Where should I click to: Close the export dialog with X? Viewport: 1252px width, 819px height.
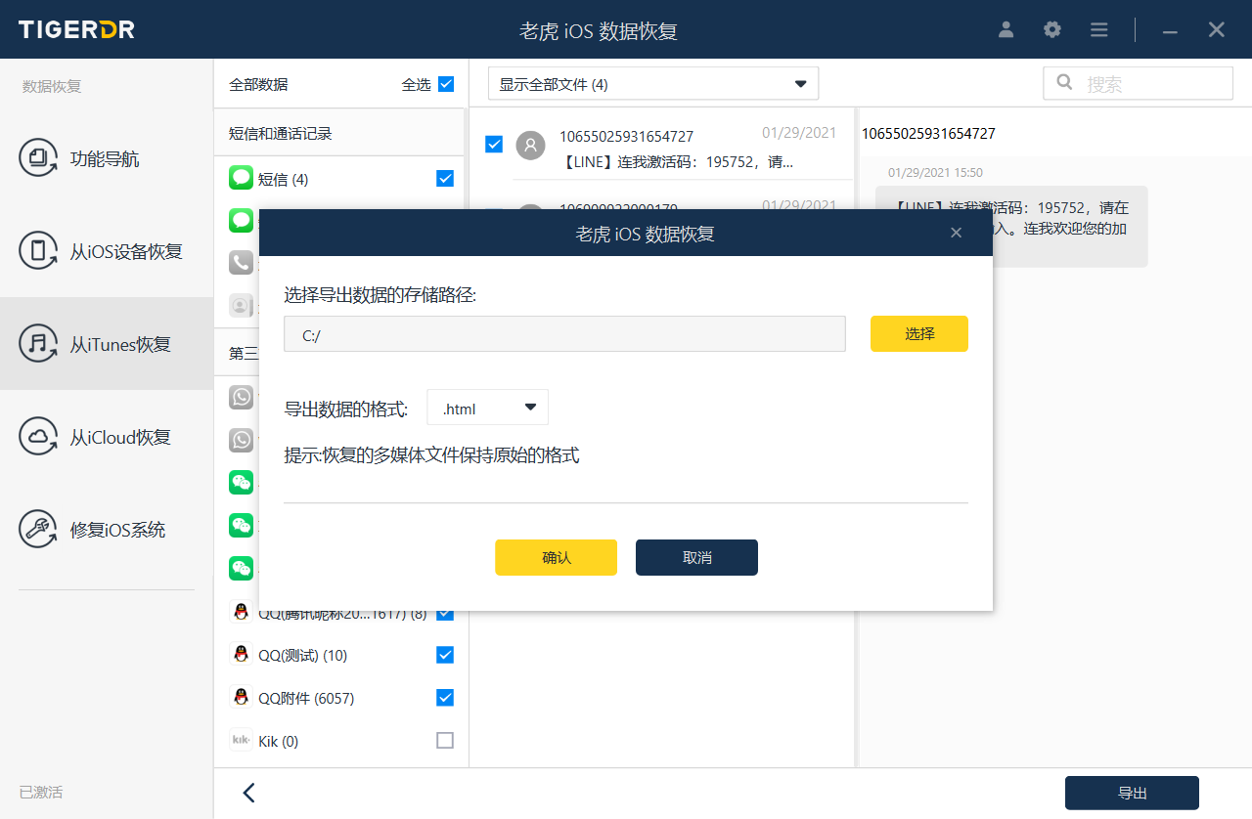(x=956, y=233)
